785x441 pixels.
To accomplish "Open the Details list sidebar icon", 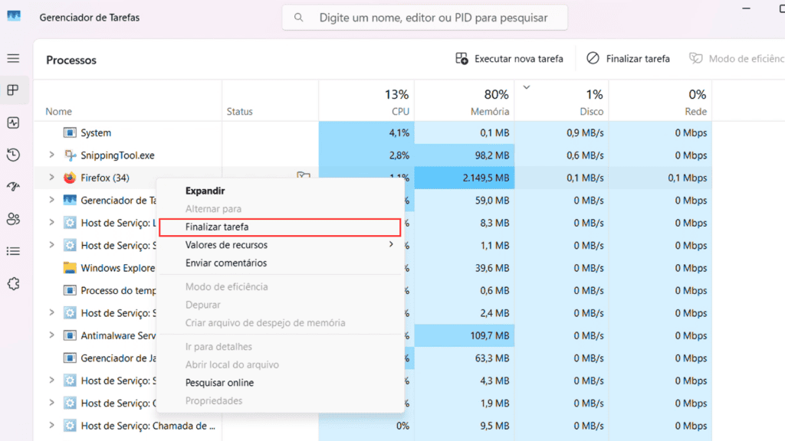I will pyautogui.click(x=14, y=251).
